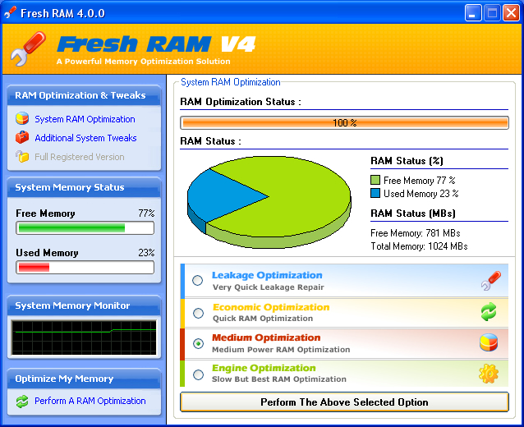Click the wrench icon in Leakage Optimization row
524x427 pixels.
(x=491, y=281)
